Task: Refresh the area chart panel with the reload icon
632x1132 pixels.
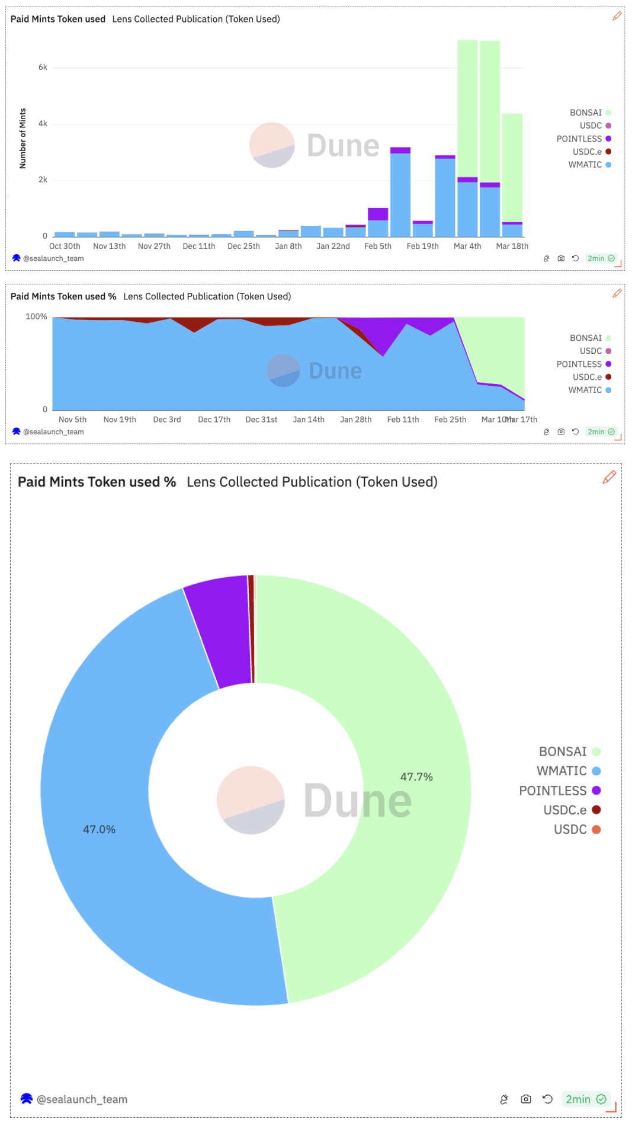Action: click(575, 431)
